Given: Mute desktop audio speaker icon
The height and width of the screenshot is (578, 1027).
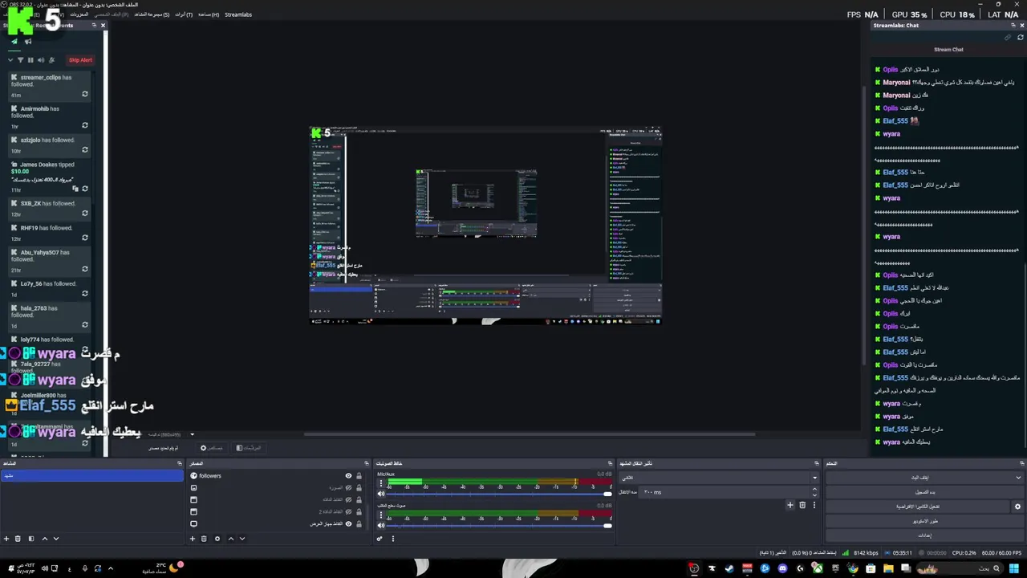Looking at the screenshot, I should click(381, 525).
